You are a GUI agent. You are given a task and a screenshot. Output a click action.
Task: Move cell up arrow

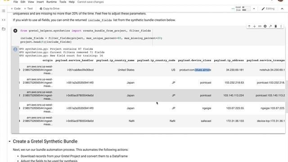(249, 26)
